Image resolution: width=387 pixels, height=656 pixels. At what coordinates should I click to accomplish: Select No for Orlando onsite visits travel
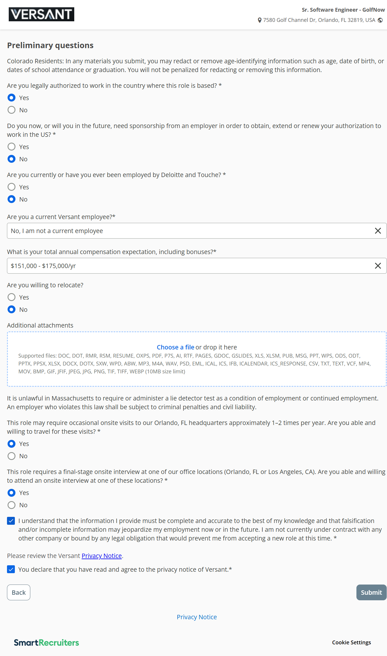click(x=12, y=456)
